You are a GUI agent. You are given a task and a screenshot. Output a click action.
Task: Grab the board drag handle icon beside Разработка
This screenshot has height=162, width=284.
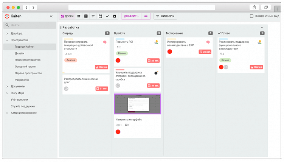61,28
